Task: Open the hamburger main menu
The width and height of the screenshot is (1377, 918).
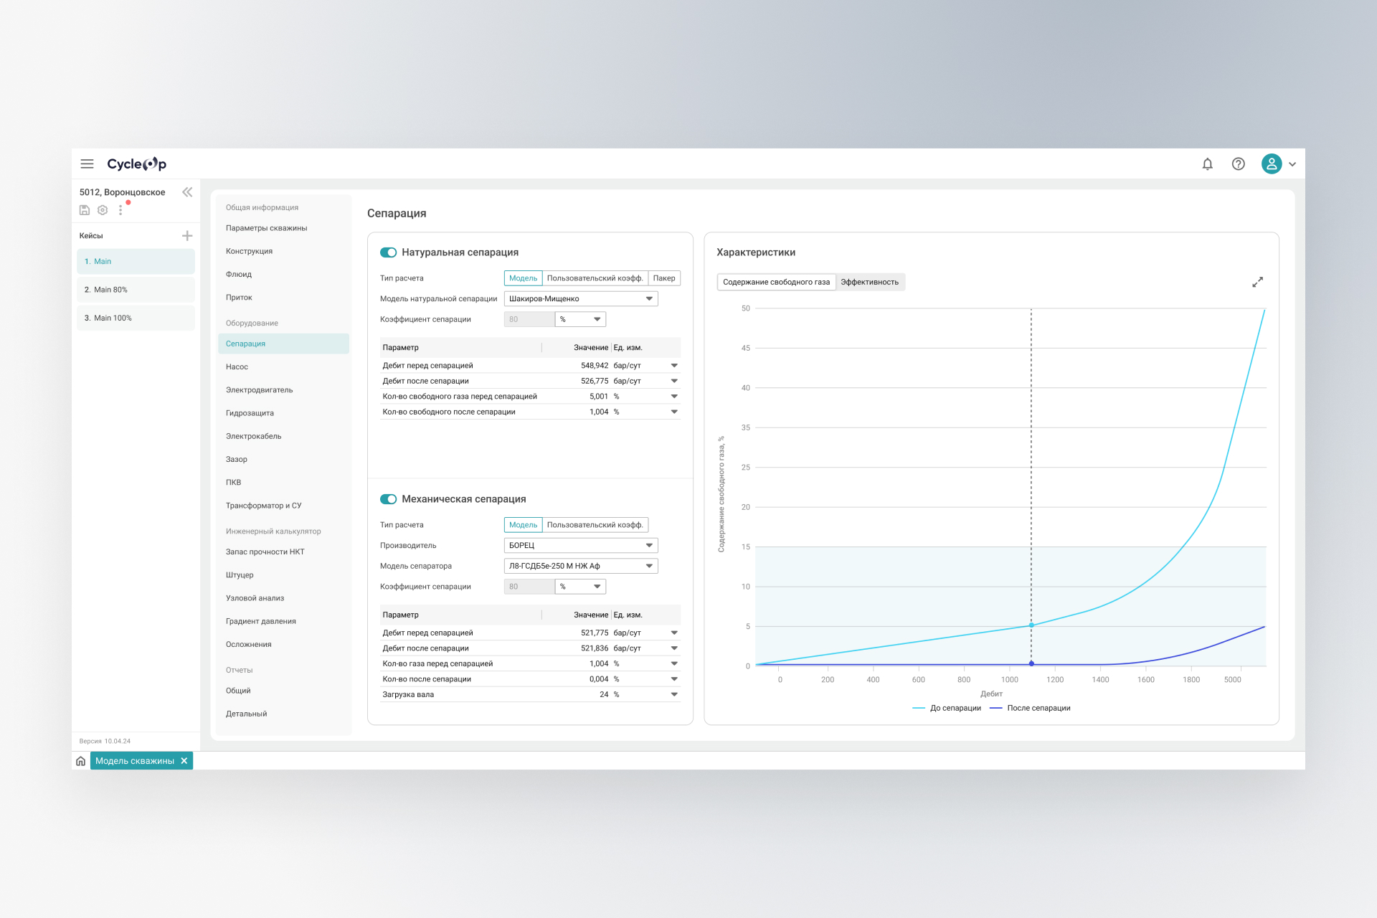Action: coord(87,164)
